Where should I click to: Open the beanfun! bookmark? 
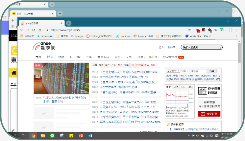point(143,36)
